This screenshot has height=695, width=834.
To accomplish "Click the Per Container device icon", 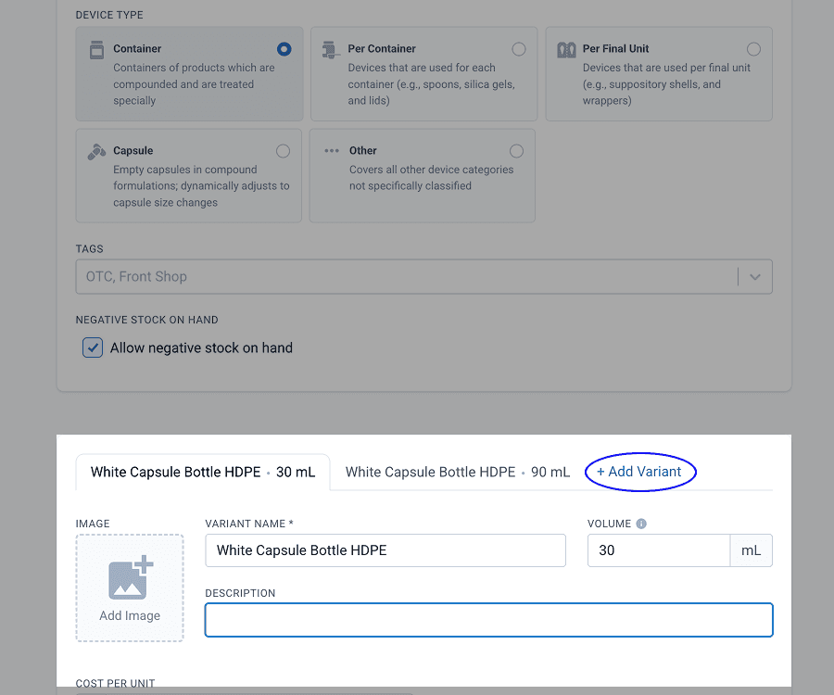I will (331, 49).
